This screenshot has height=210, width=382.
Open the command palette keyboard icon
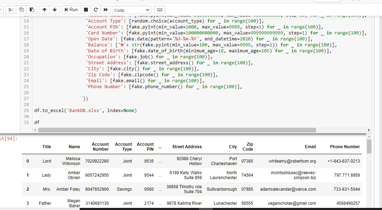click(160, 10)
